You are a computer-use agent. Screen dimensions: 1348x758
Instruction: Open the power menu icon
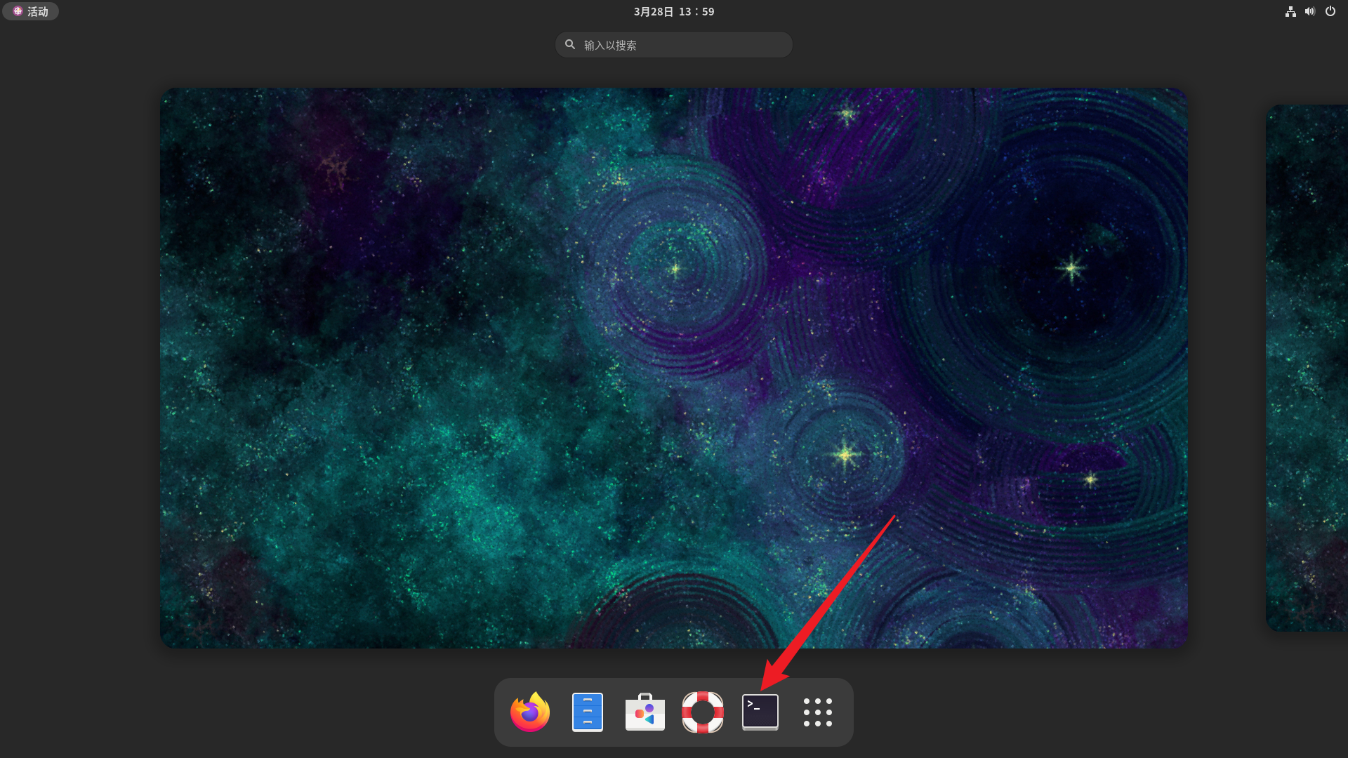coord(1330,11)
